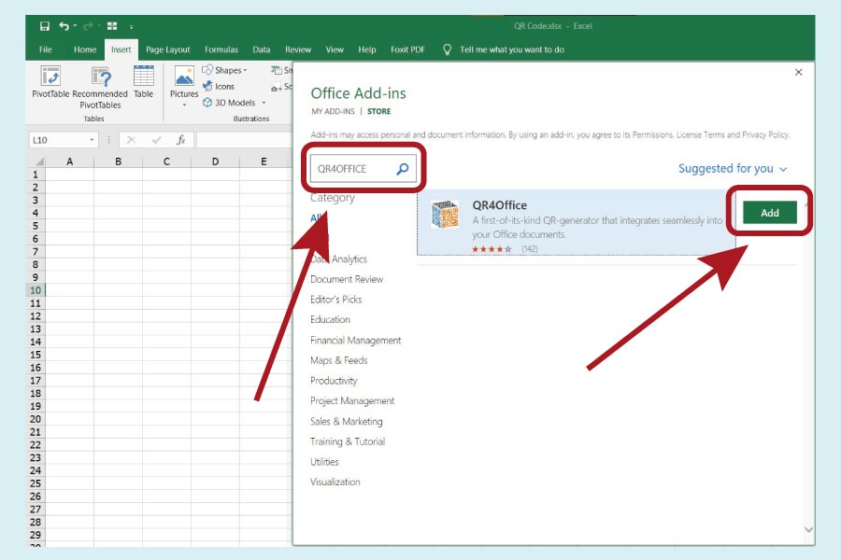
Task: Insert a PivotTable
Action: [50, 81]
